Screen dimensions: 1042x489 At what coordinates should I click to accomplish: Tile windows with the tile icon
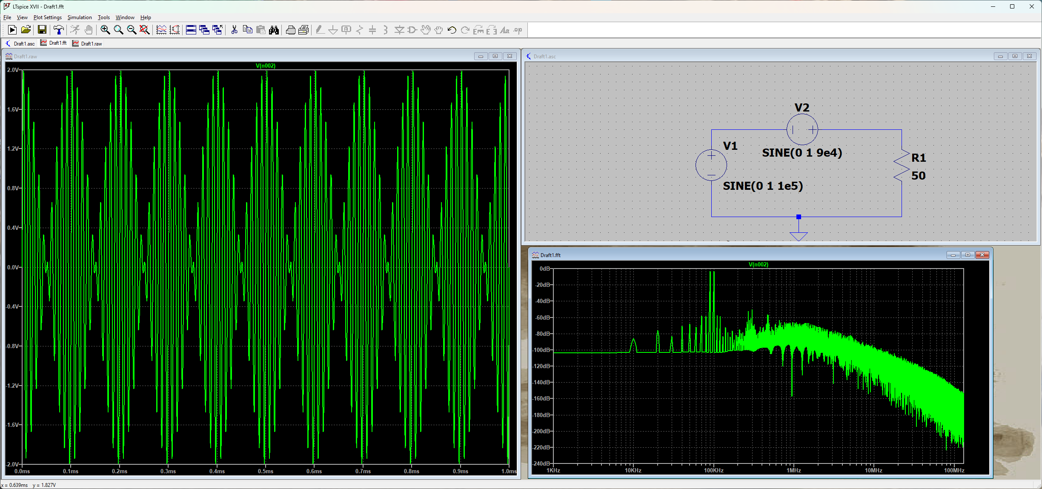pyautogui.click(x=191, y=30)
